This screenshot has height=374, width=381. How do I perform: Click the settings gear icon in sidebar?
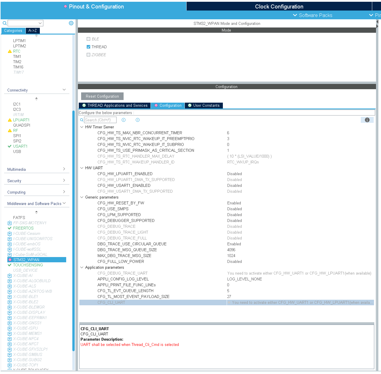tap(71, 23)
